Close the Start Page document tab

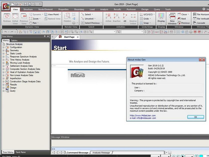click(77, 37)
